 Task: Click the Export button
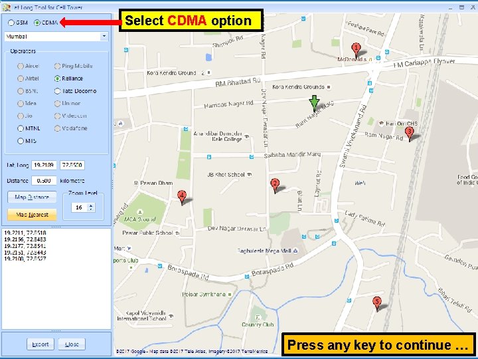click(40, 344)
